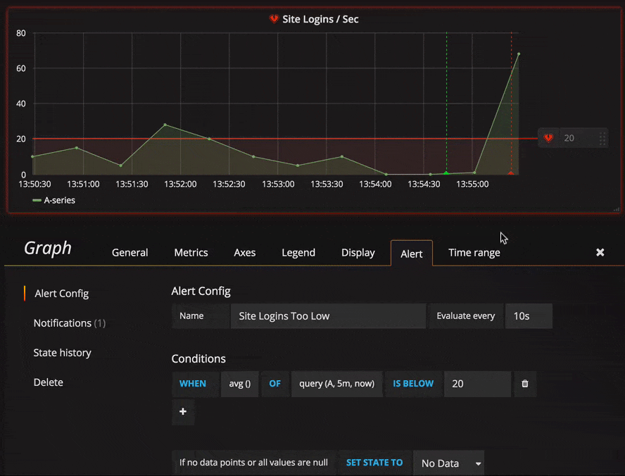This screenshot has width=625, height=476.
Task: Add another condition with the plus icon
Action: (182, 412)
